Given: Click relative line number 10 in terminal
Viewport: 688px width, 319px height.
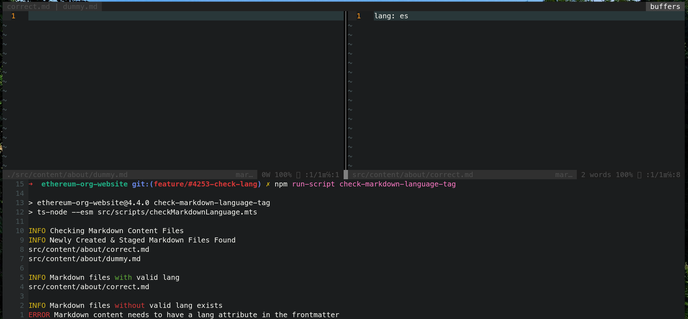Looking at the screenshot, I should (x=20, y=231).
